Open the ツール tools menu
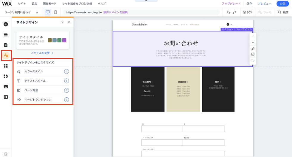This screenshot has height=157, width=292. pyautogui.click(x=265, y=12)
